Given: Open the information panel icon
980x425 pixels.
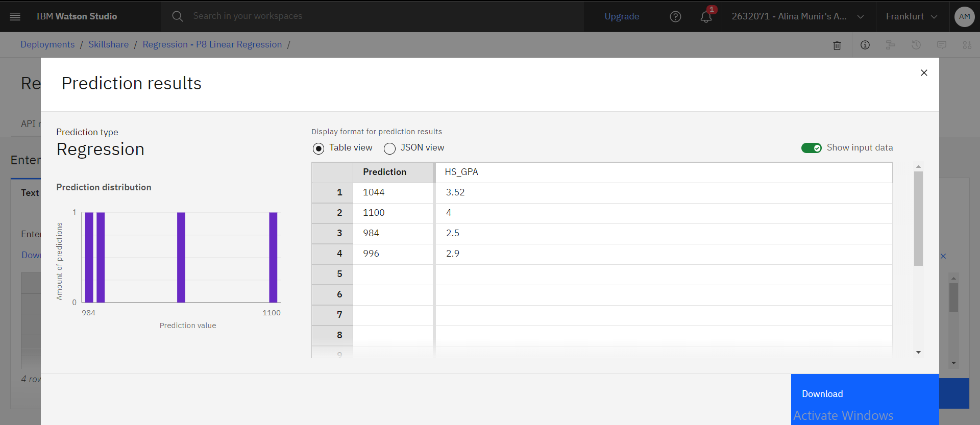Looking at the screenshot, I should point(865,45).
